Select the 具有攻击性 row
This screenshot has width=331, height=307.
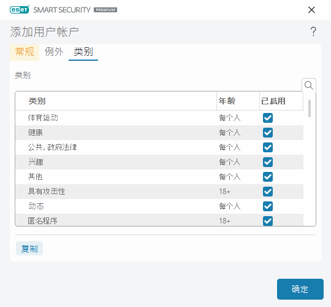pyautogui.click(x=159, y=192)
